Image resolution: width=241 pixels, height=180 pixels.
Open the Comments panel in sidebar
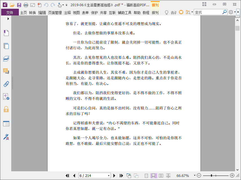6,71
